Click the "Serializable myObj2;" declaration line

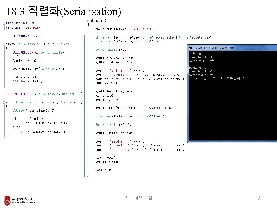tap(113, 124)
